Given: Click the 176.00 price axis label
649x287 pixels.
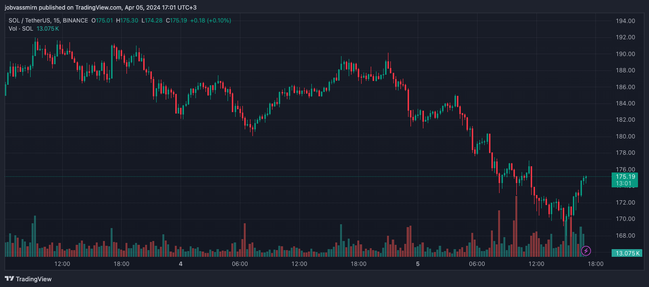Looking at the screenshot, I should point(626,170).
